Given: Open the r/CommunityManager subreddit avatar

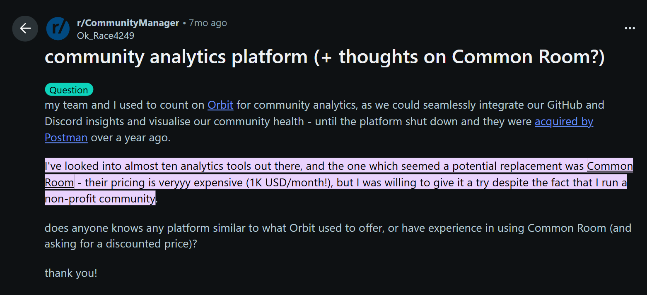Looking at the screenshot, I should coord(58,29).
